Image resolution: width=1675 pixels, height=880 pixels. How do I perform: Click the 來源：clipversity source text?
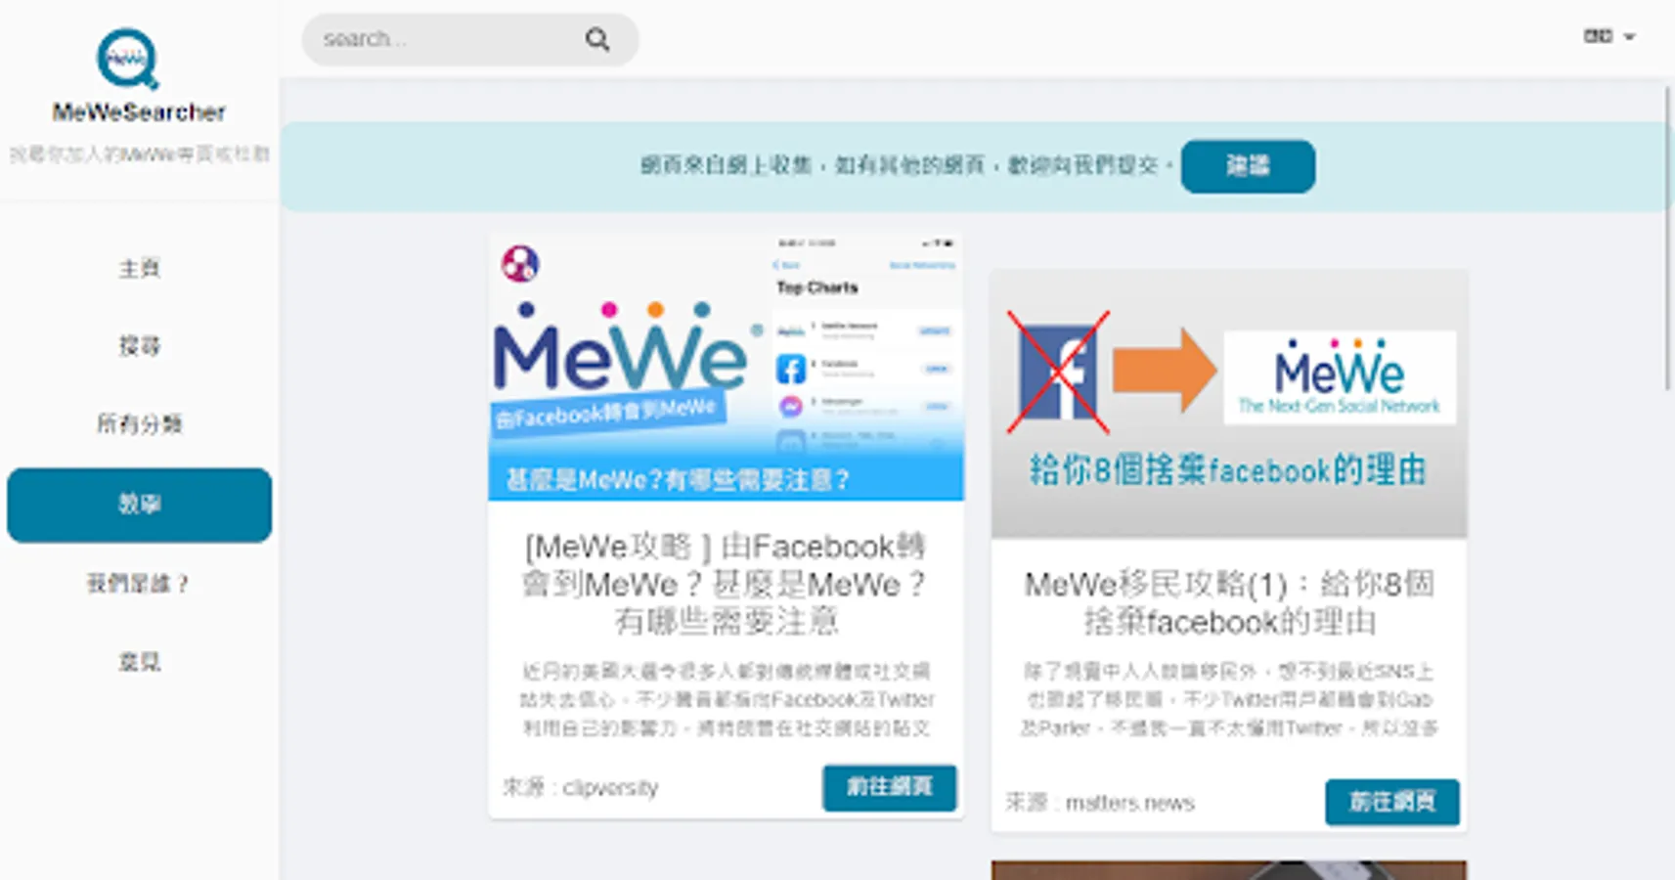point(581,787)
